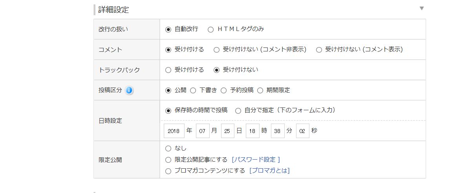Set post type to 期間限定
The height and width of the screenshot is (193, 450).
point(260,91)
